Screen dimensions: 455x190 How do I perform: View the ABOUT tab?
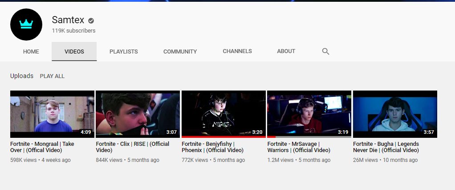(x=286, y=51)
